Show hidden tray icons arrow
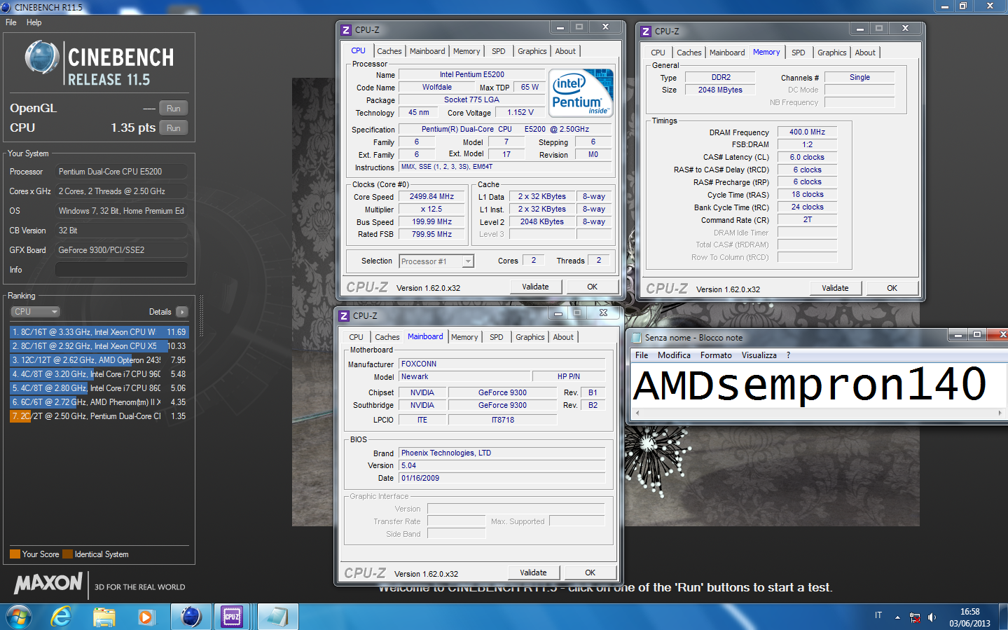Viewport: 1008px width, 630px height. 897,617
